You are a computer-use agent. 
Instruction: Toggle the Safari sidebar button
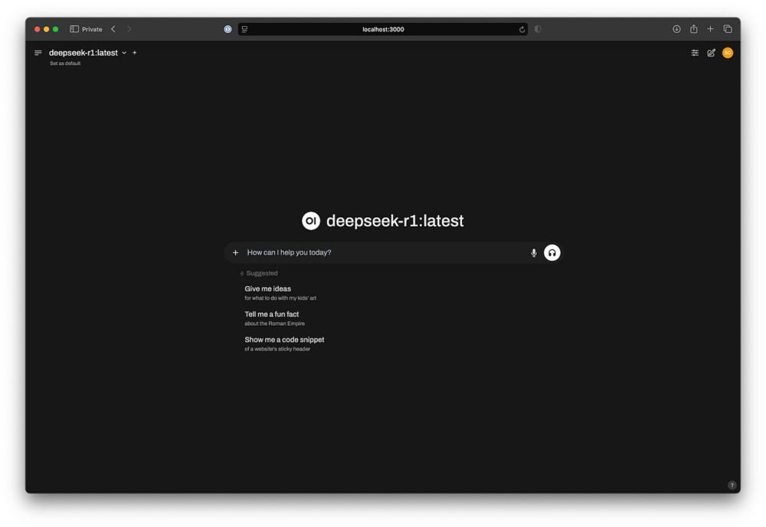(x=74, y=29)
